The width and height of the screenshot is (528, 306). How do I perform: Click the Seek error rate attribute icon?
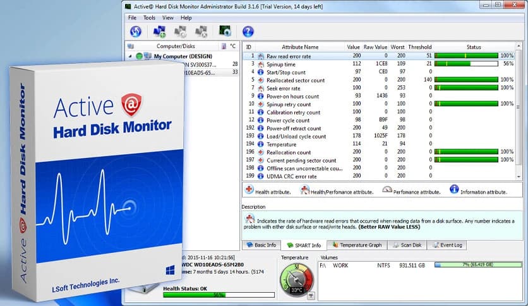(261, 89)
